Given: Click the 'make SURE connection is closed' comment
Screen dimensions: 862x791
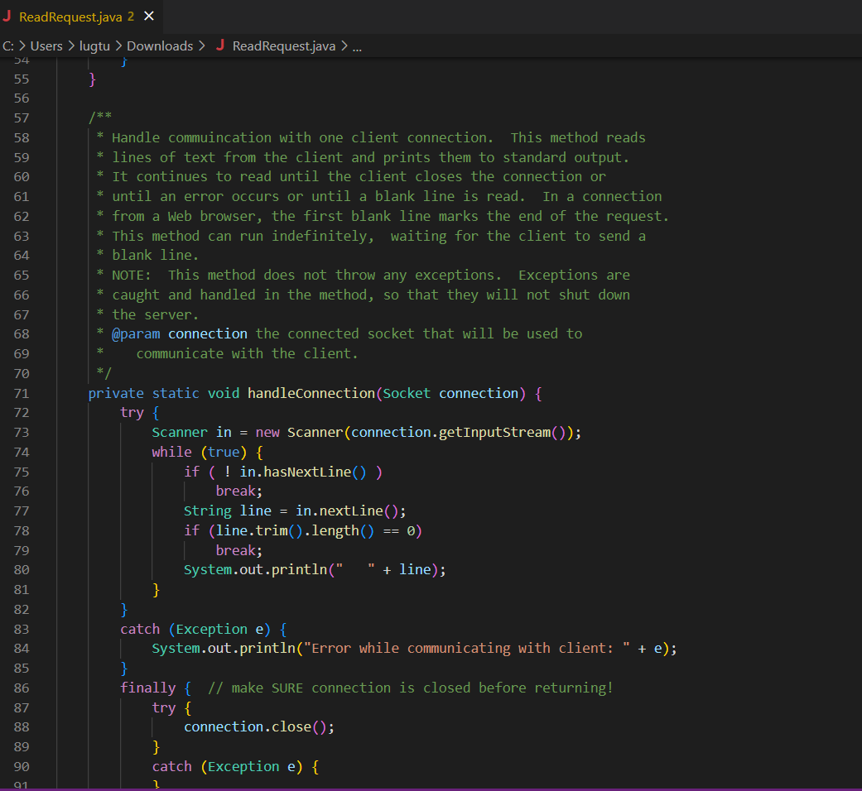Looking at the screenshot, I should coord(410,688).
